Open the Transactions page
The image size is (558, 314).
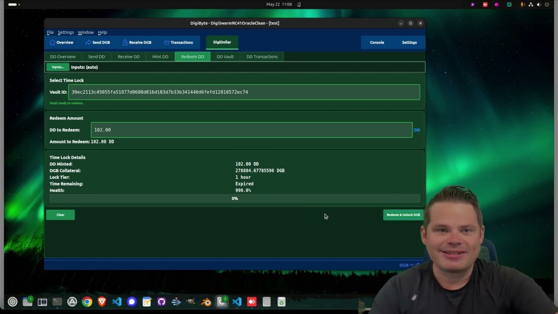click(178, 42)
